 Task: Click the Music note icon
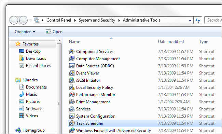[22, 94]
